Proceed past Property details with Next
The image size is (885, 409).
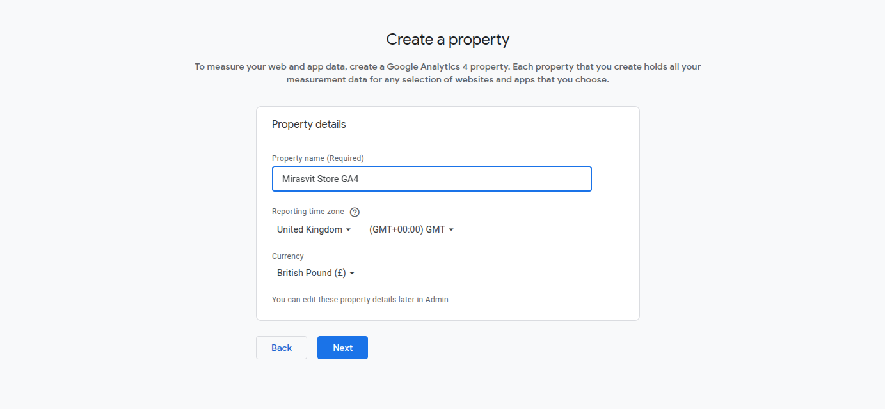(342, 347)
